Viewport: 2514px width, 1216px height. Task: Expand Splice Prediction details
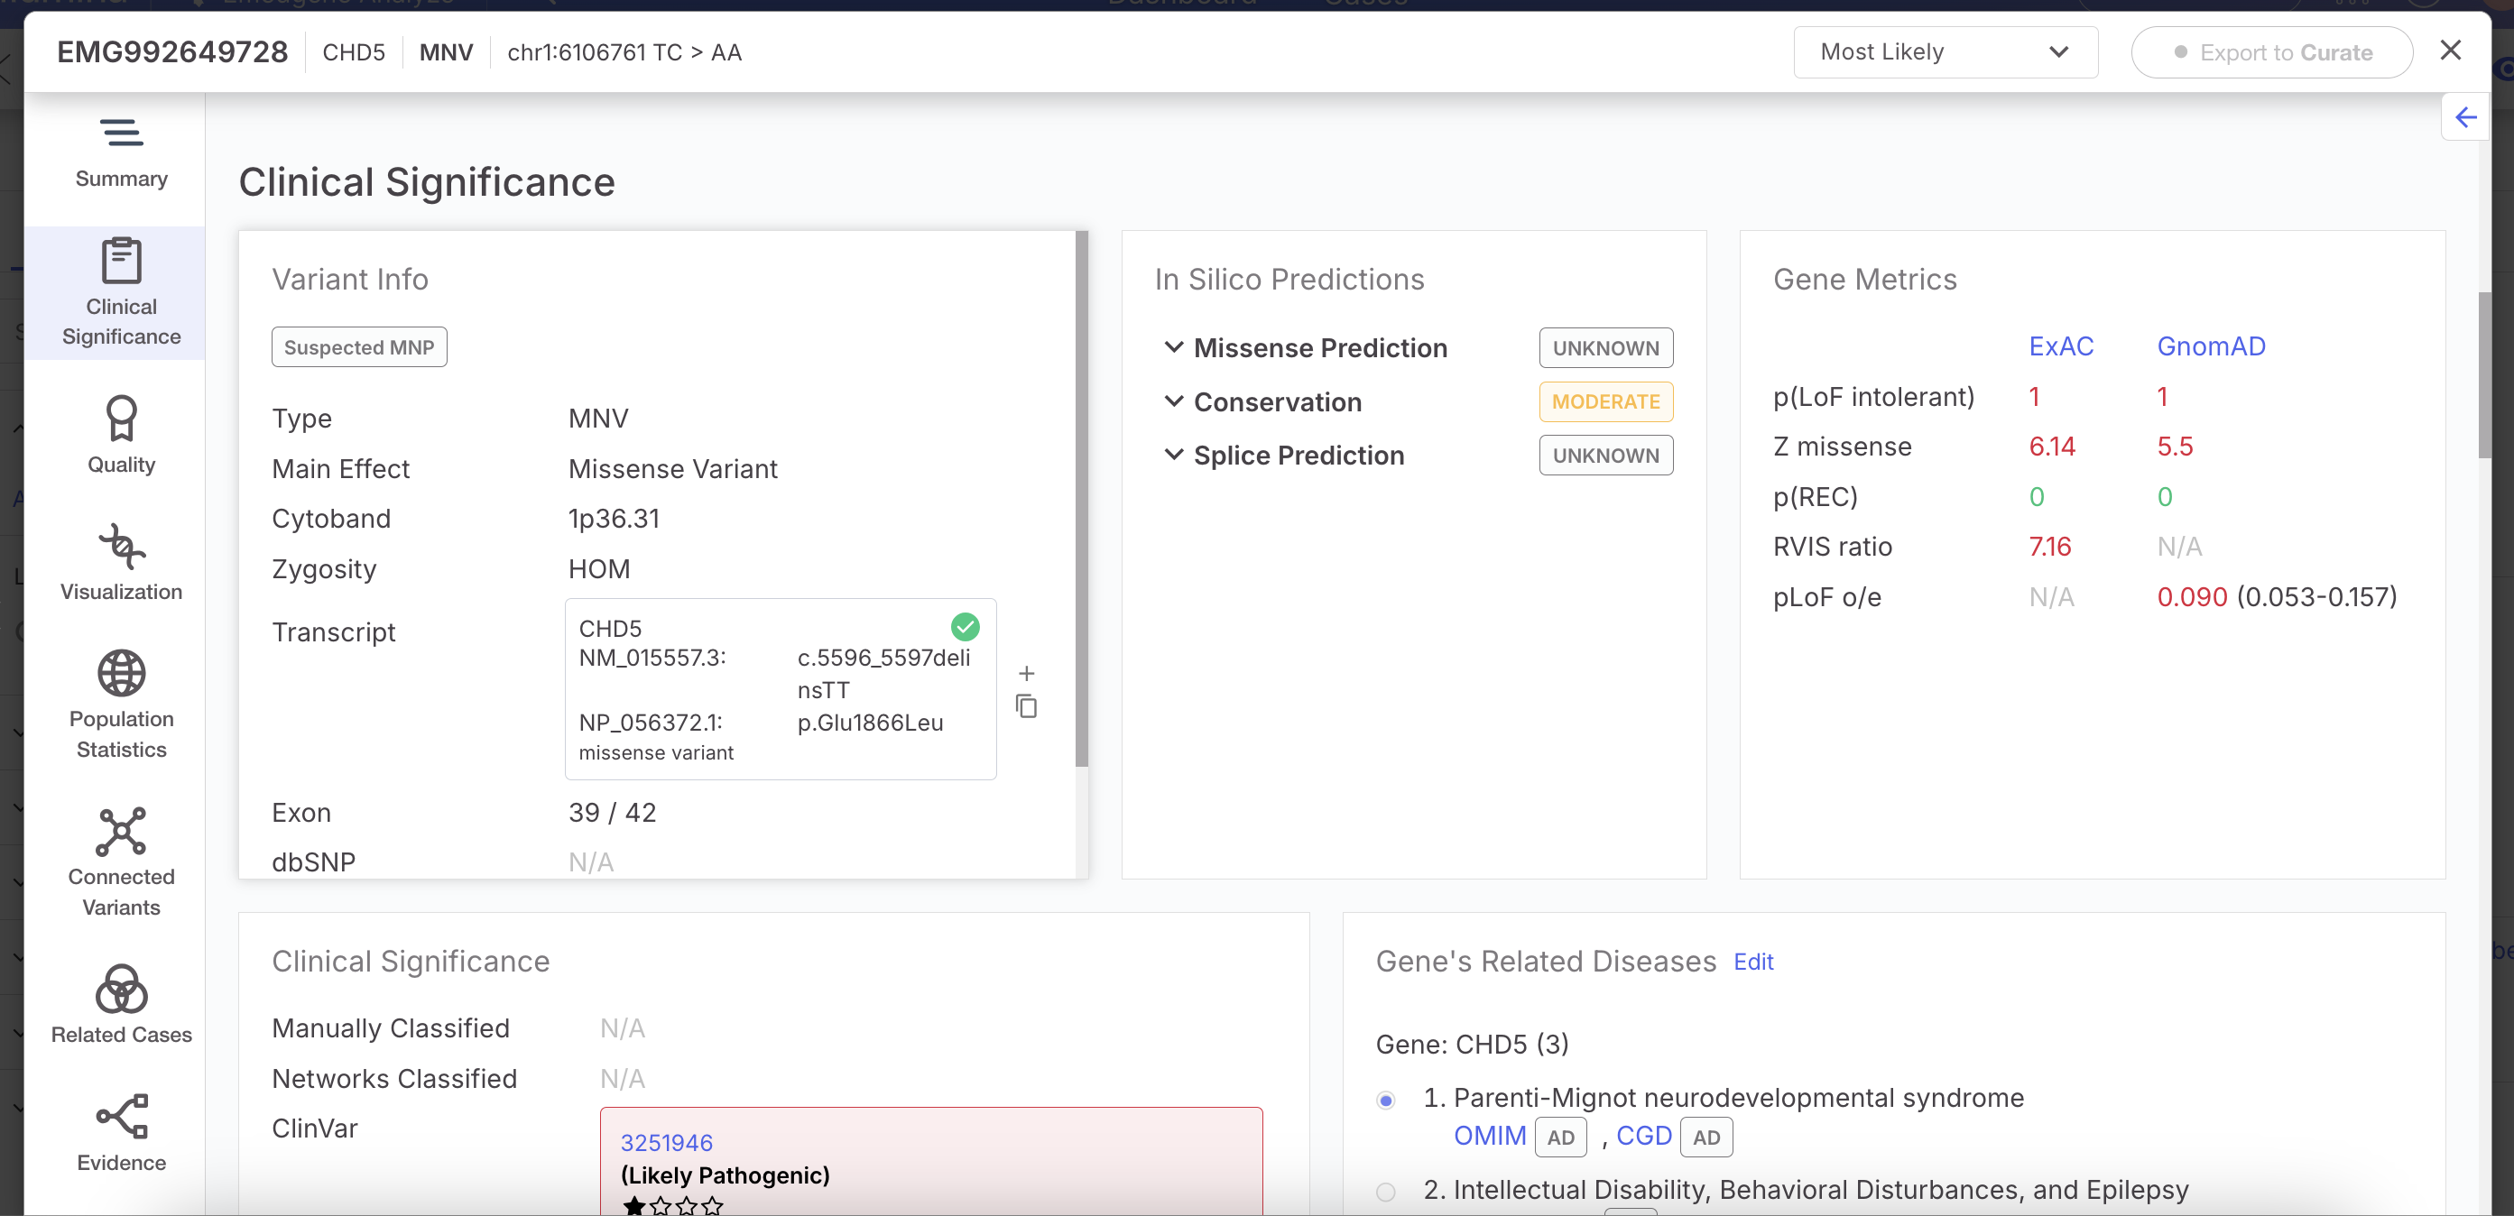(x=1174, y=455)
